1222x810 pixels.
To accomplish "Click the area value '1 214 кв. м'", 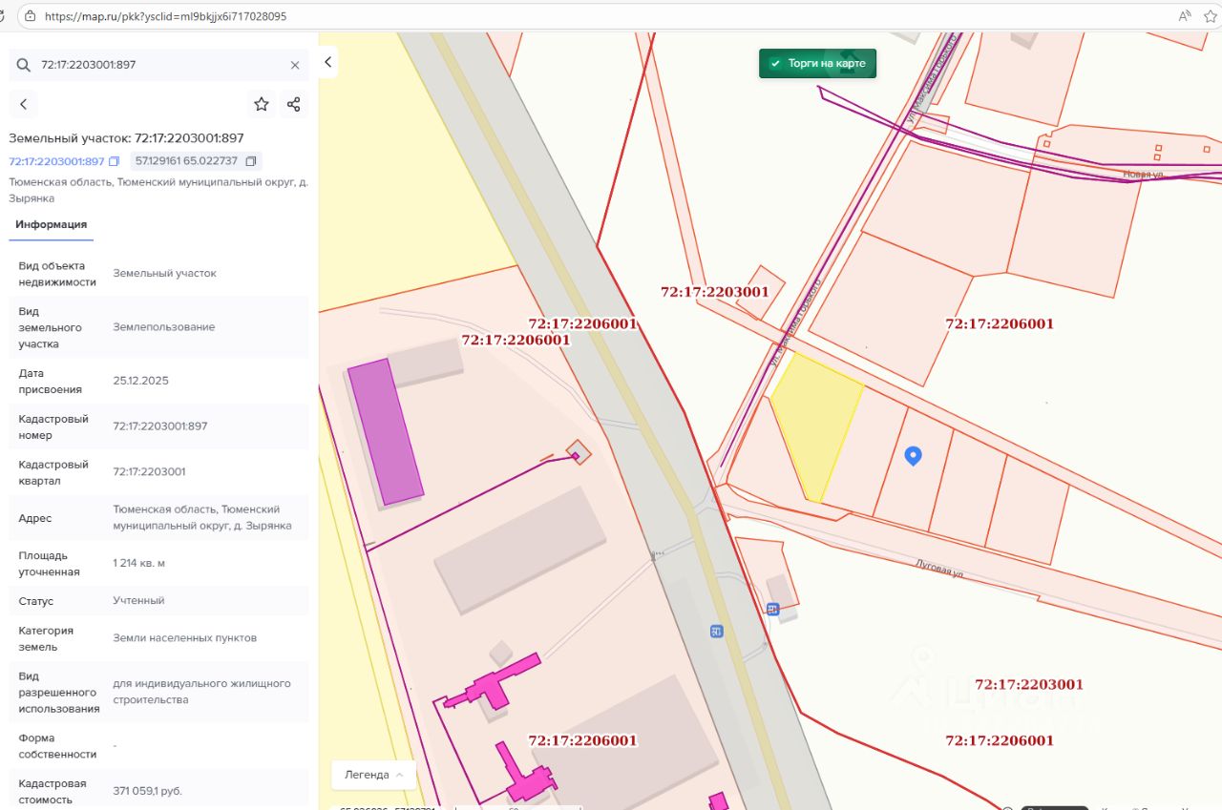I will click(138, 564).
